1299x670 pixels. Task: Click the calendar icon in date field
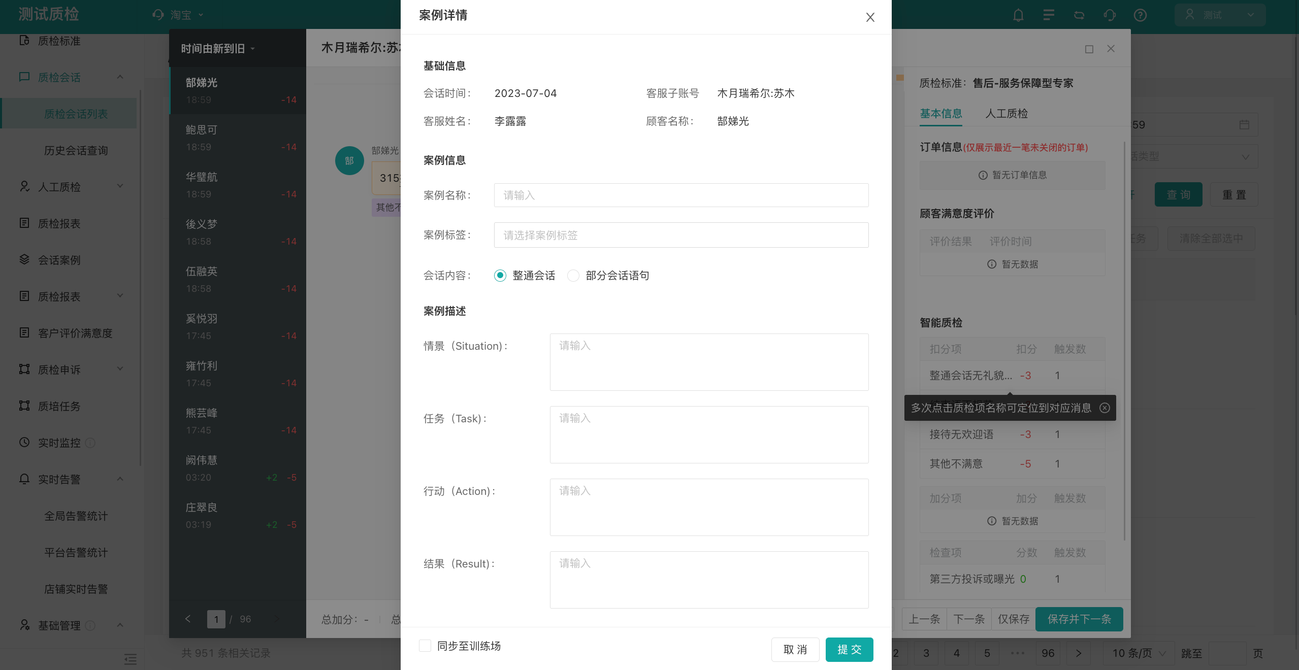point(1244,125)
